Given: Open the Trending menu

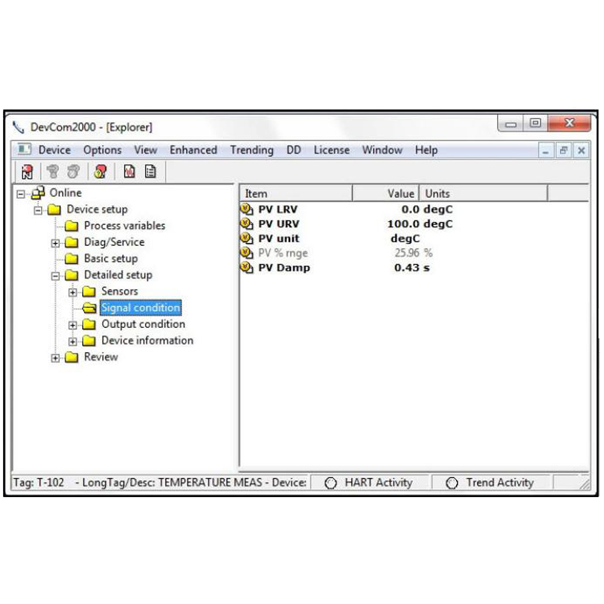Looking at the screenshot, I should [x=252, y=150].
